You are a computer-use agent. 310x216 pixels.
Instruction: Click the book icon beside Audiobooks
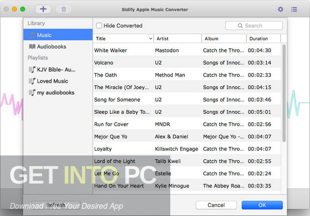click(32, 46)
